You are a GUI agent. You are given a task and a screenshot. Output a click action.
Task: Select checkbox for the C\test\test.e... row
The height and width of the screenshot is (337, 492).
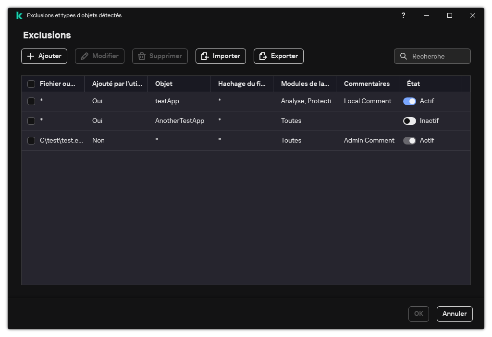pos(31,141)
